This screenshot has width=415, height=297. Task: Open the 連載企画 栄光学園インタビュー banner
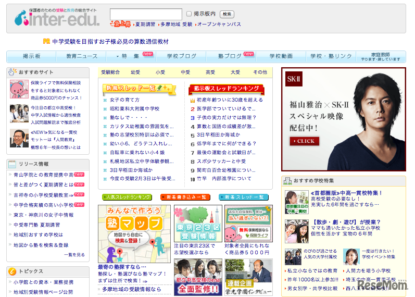(248, 277)
